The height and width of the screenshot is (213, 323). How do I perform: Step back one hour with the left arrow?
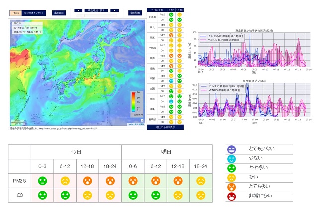click(79, 10)
